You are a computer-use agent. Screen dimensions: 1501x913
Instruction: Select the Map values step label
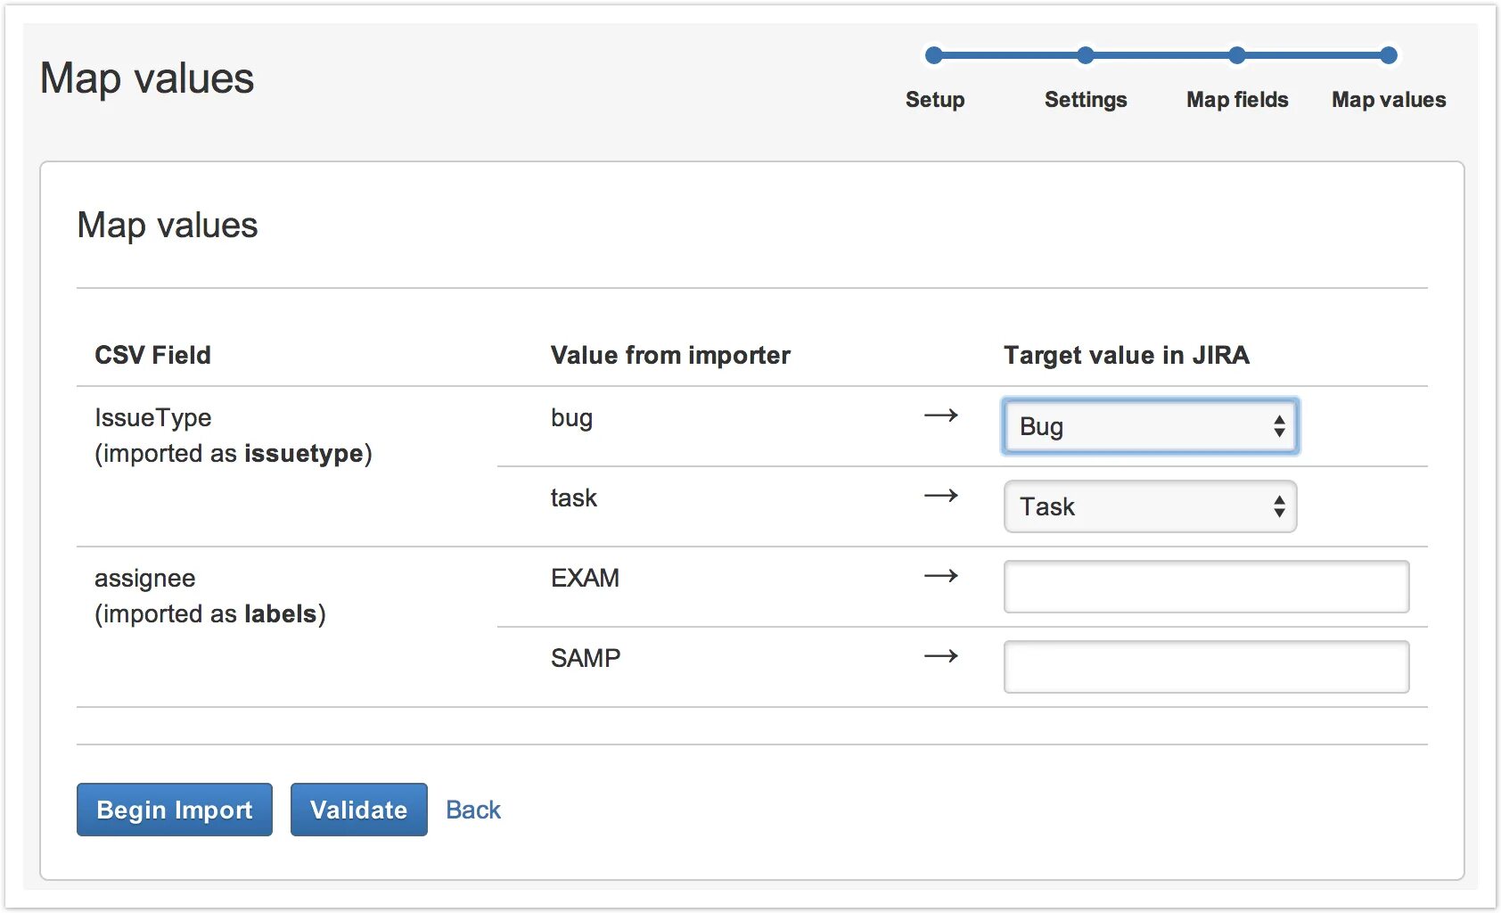click(x=1388, y=100)
